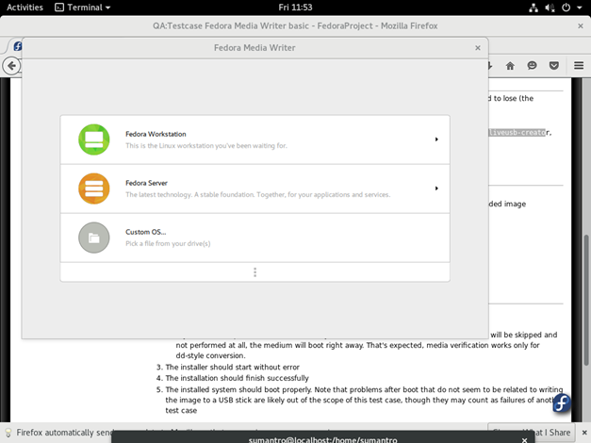
Task: Open the Fedora Server title entry
Action: coord(146,183)
